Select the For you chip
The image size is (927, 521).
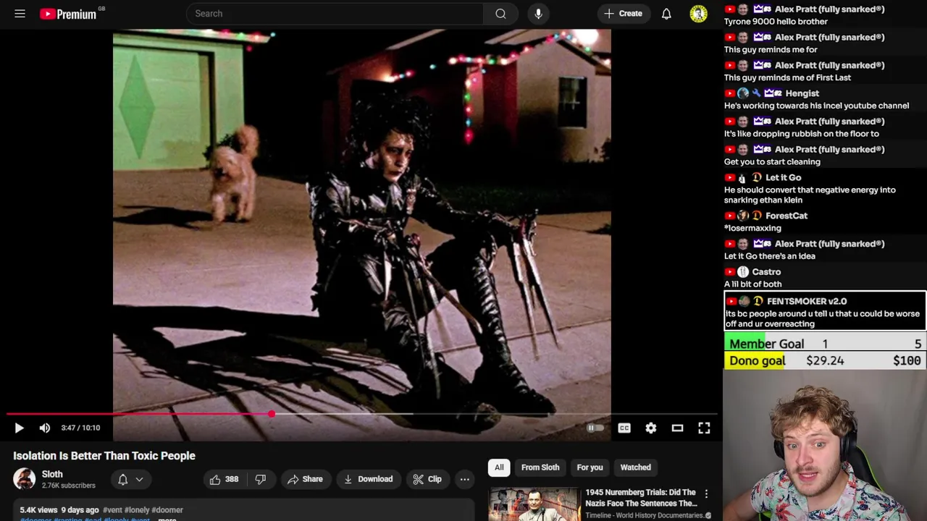[x=590, y=467]
